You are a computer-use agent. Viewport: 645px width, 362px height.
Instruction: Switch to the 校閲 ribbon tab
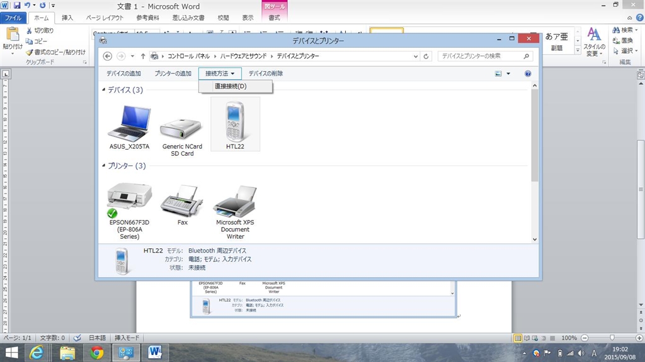224,18
